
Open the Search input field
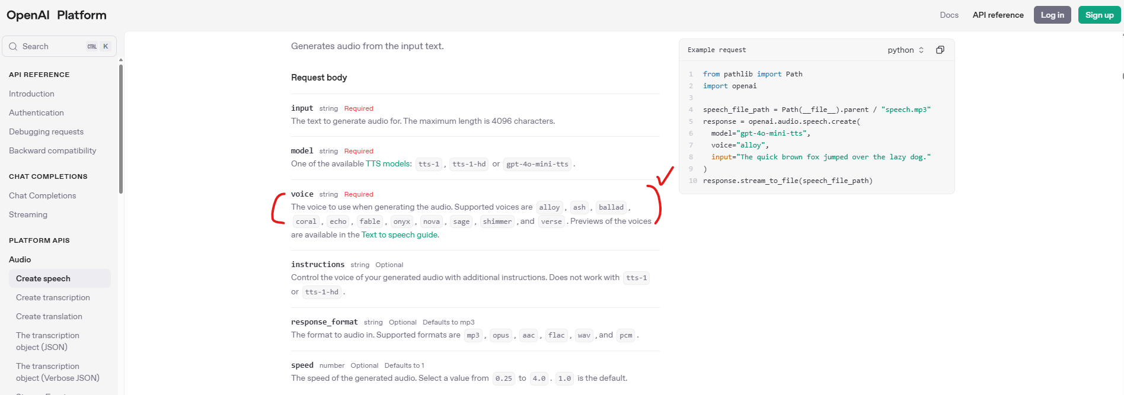pos(59,46)
